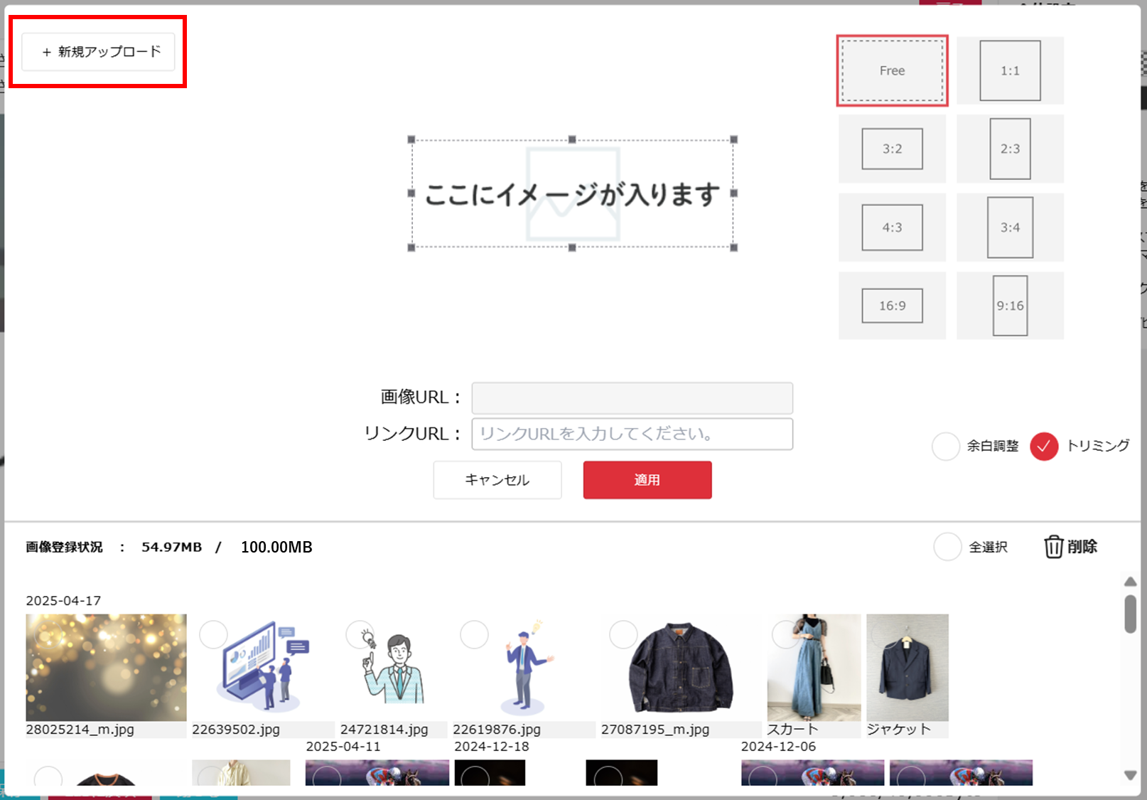Screen dimensions: 1147x800
Task: Click the 新規アップロード button
Action: point(98,52)
